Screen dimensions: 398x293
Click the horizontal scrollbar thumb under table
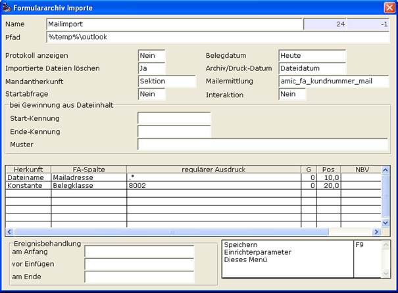pyautogui.click(x=172, y=232)
